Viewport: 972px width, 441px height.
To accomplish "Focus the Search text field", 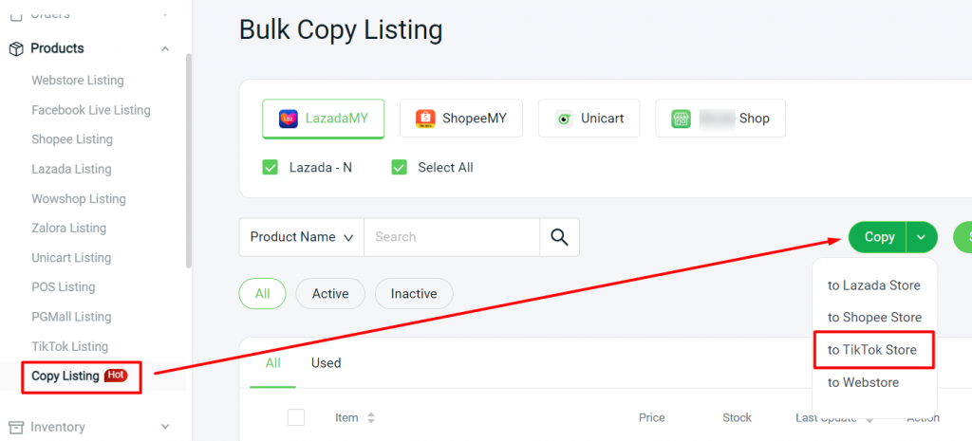I will click(x=451, y=236).
